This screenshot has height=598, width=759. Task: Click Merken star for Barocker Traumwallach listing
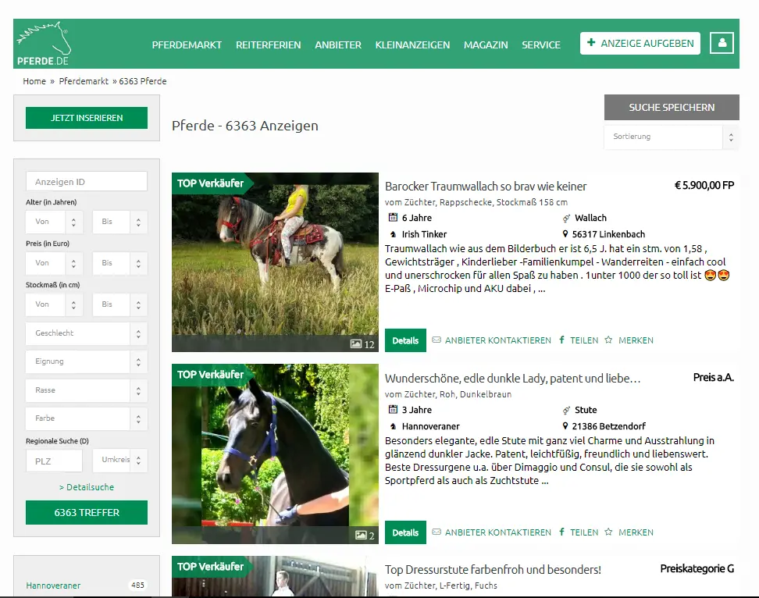click(x=608, y=340)
